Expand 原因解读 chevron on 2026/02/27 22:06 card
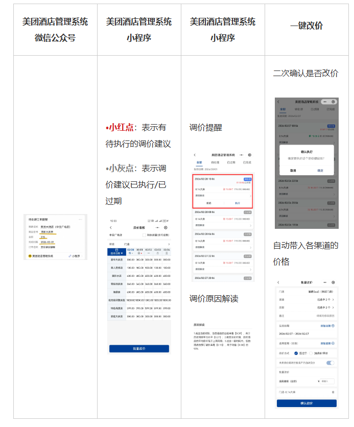The image size is (354, 427). [x=250, y=269]
